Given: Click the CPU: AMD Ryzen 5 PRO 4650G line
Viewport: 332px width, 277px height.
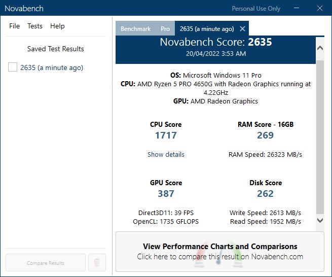Looking at the screenshot, I should pyautogui.click(x=216, y=88).
